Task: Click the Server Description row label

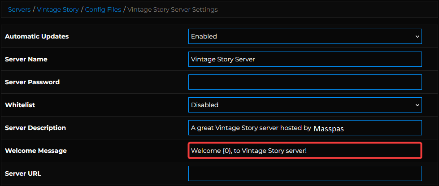Action: tap(35, 128)
